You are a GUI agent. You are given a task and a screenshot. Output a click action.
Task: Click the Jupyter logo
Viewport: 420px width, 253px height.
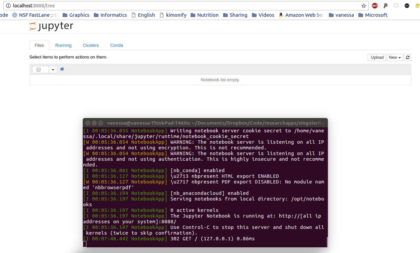click(x=51, y=26)
